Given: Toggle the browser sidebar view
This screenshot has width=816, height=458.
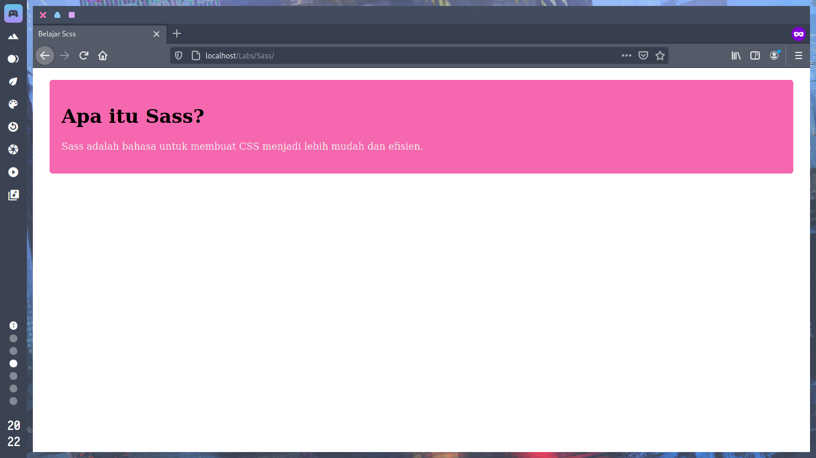Looking at the screenshot, I should tap(755, 55).
